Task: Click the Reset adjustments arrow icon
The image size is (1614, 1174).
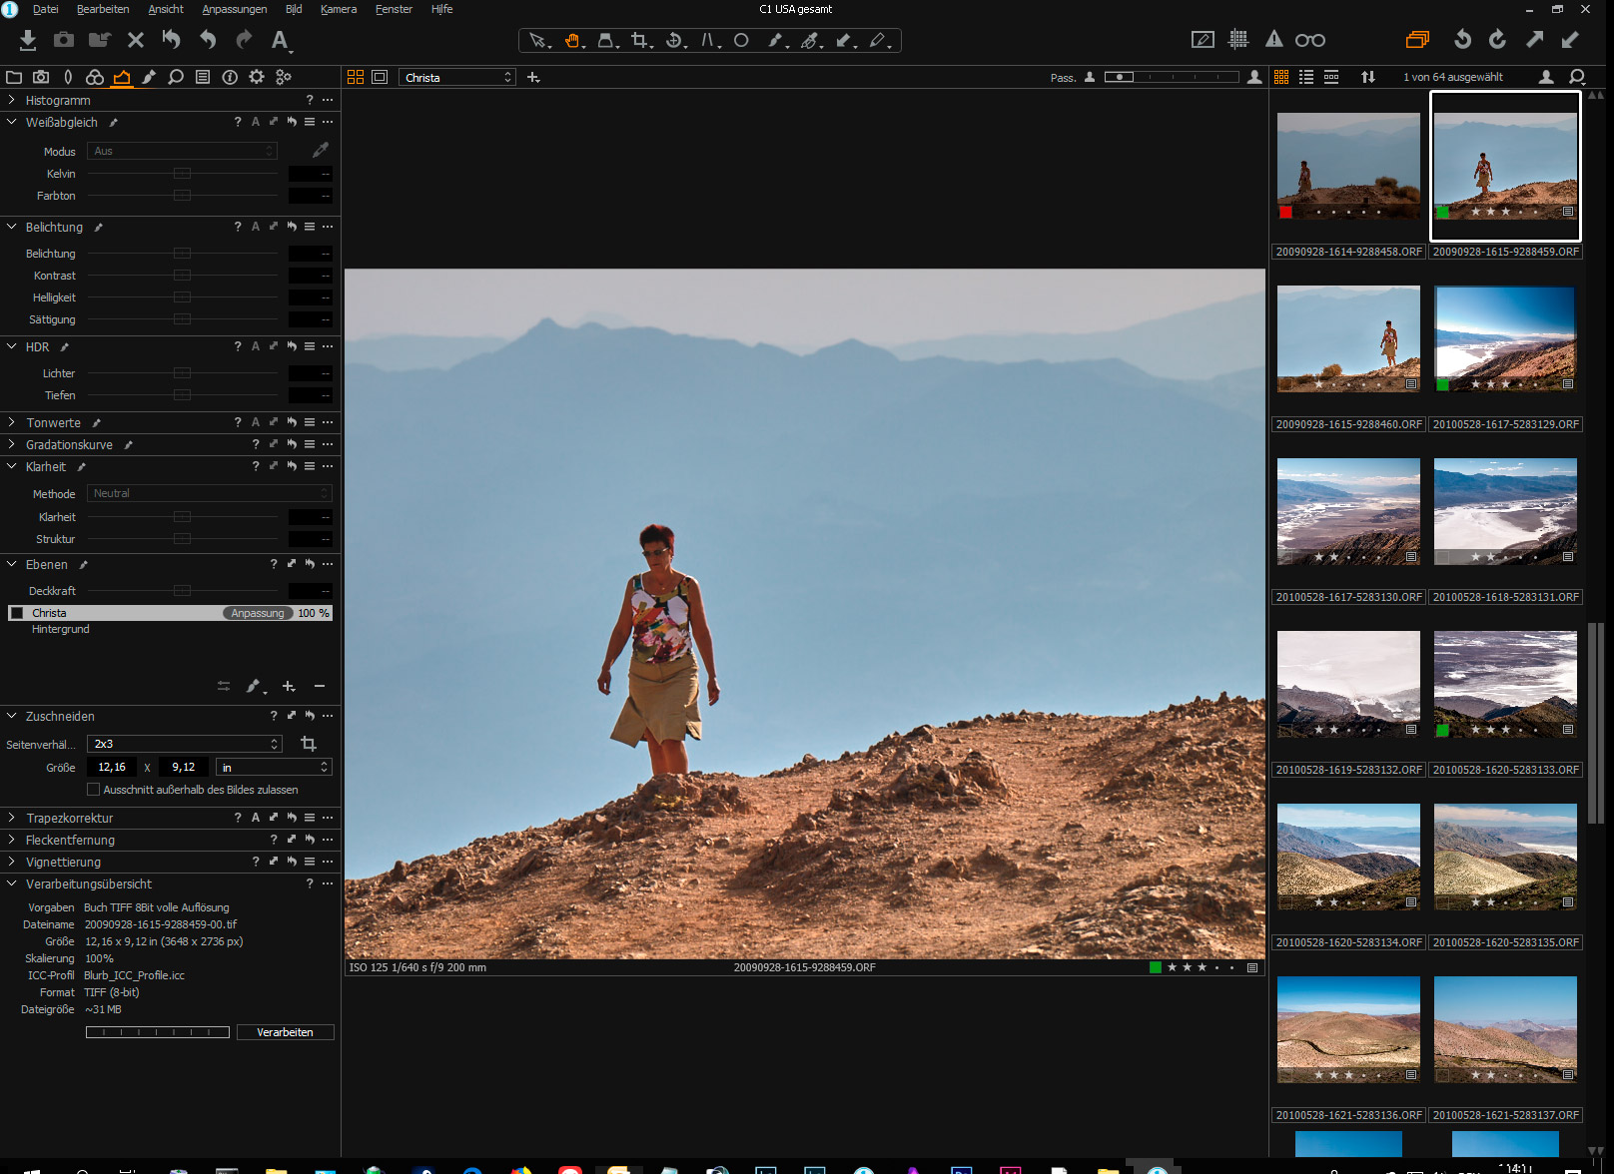Action: 172,40
